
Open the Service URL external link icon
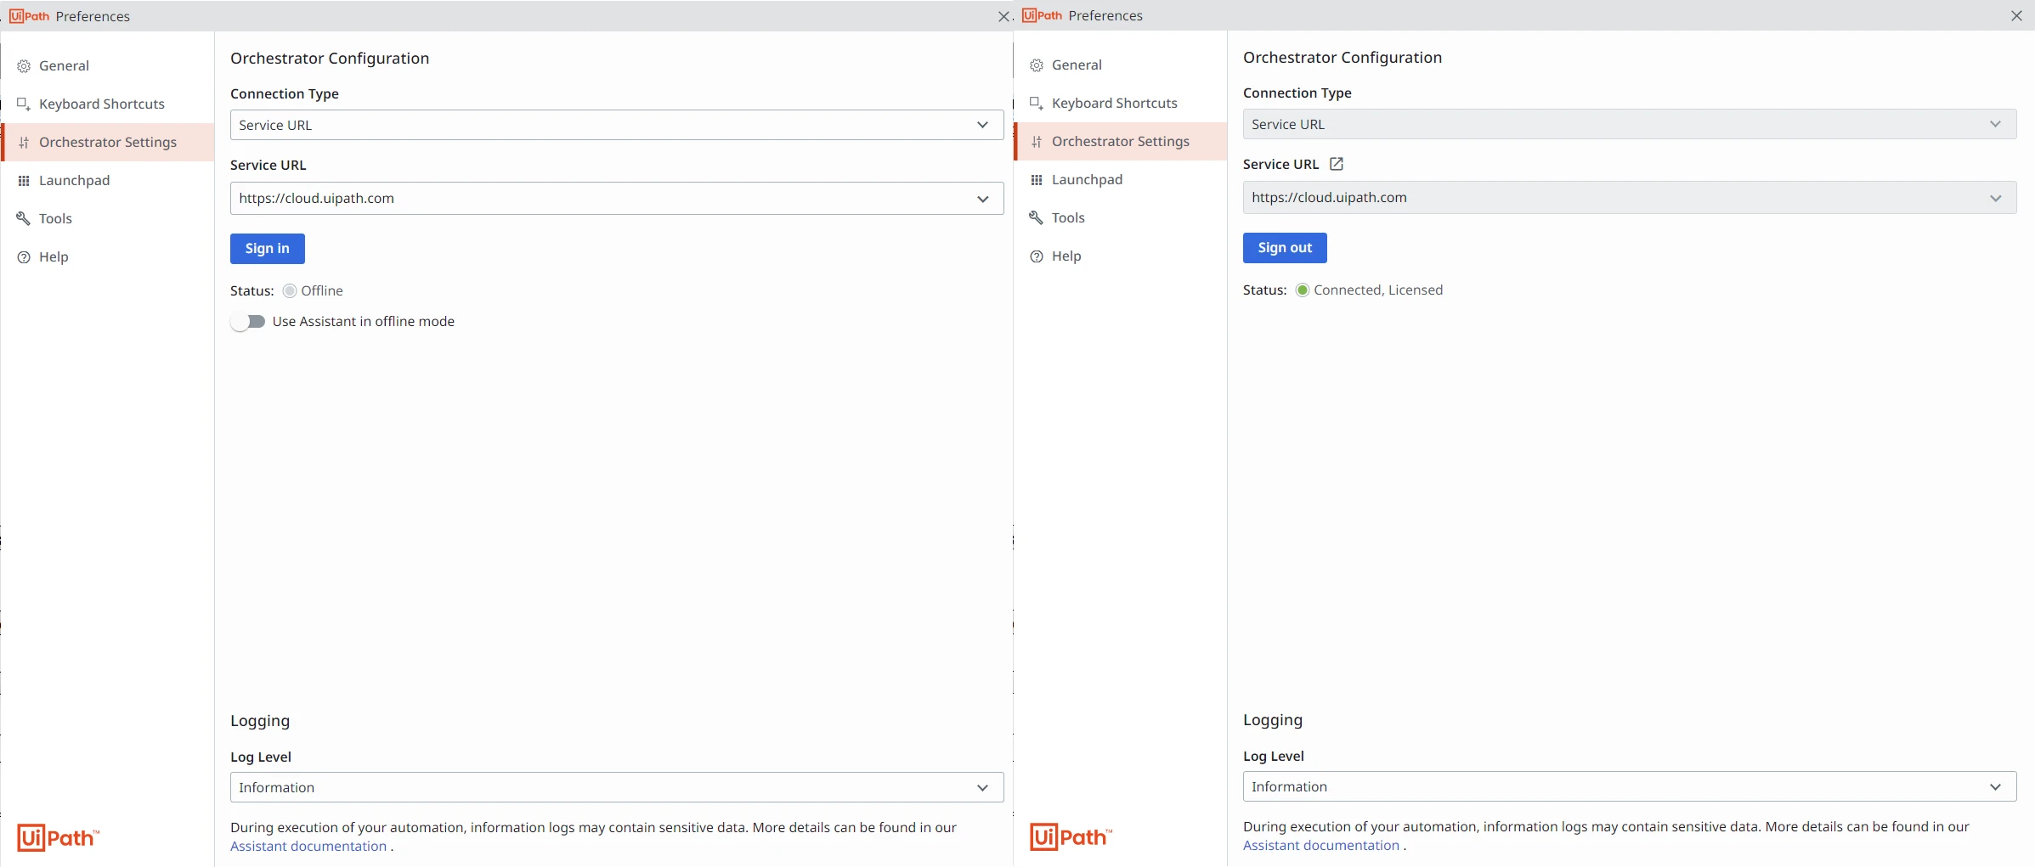tap(1337, 164)
